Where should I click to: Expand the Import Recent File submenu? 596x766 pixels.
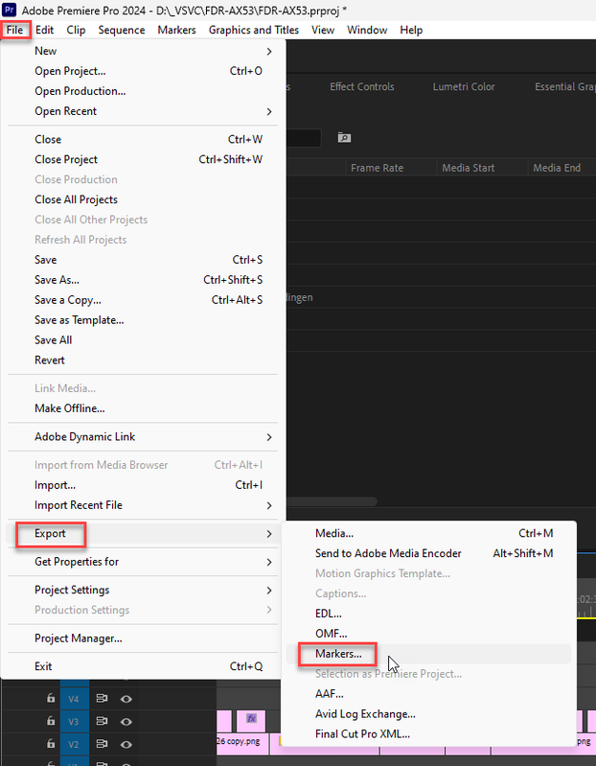pyautogui.click(x=143, y=505)
